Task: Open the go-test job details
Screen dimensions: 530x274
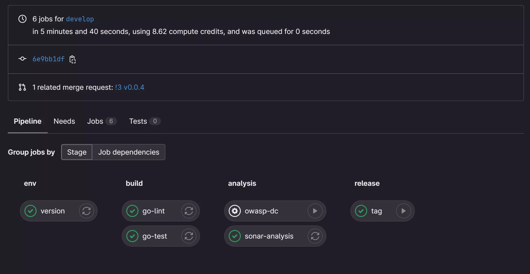Action: [155, 236]
